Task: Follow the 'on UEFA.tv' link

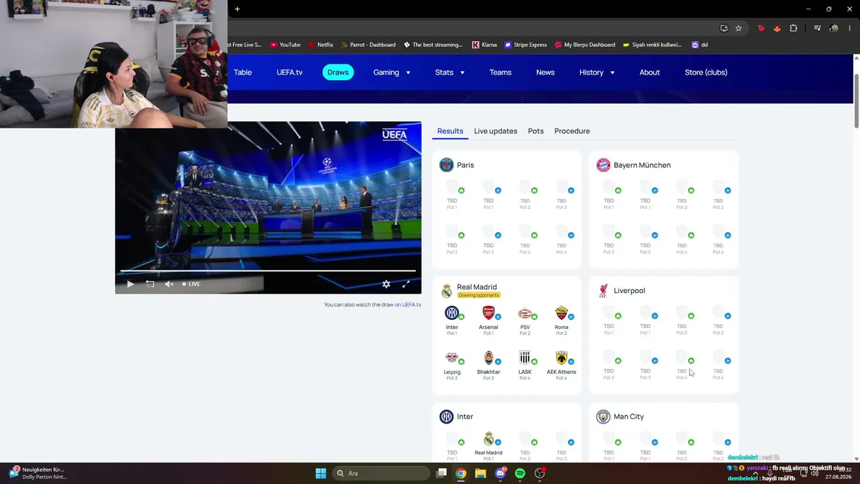Action: tap(408, 305)
